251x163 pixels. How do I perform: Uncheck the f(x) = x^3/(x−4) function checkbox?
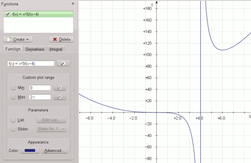[8, 14]
